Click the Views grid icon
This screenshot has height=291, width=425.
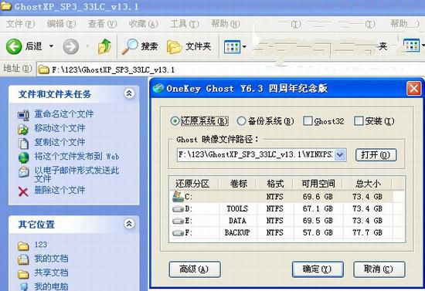pyautogui.click(x=232, y=47)
